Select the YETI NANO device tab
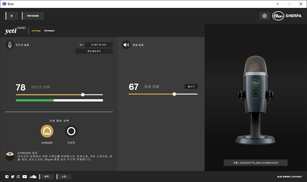307x182 pixels. [33, 16]
